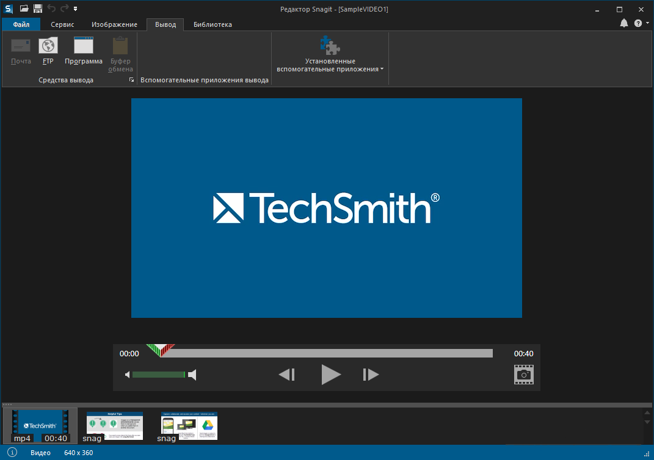Image resolution: width=654 pixels, height=460 pixels.
Task: Click the green volume slider bar
Action: (158, 375)
